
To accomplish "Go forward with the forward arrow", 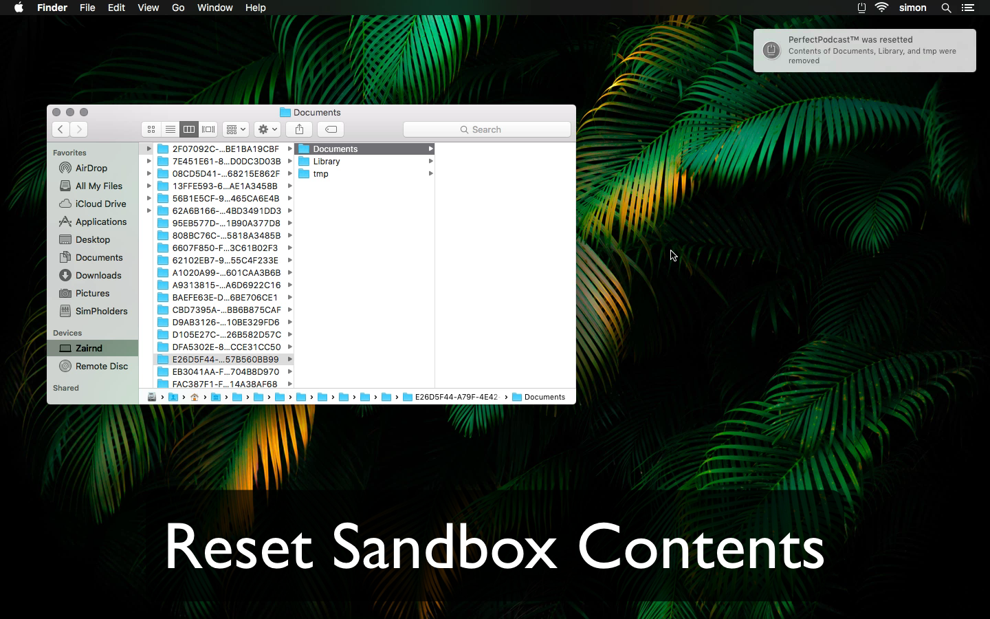I will pos(79,129).
